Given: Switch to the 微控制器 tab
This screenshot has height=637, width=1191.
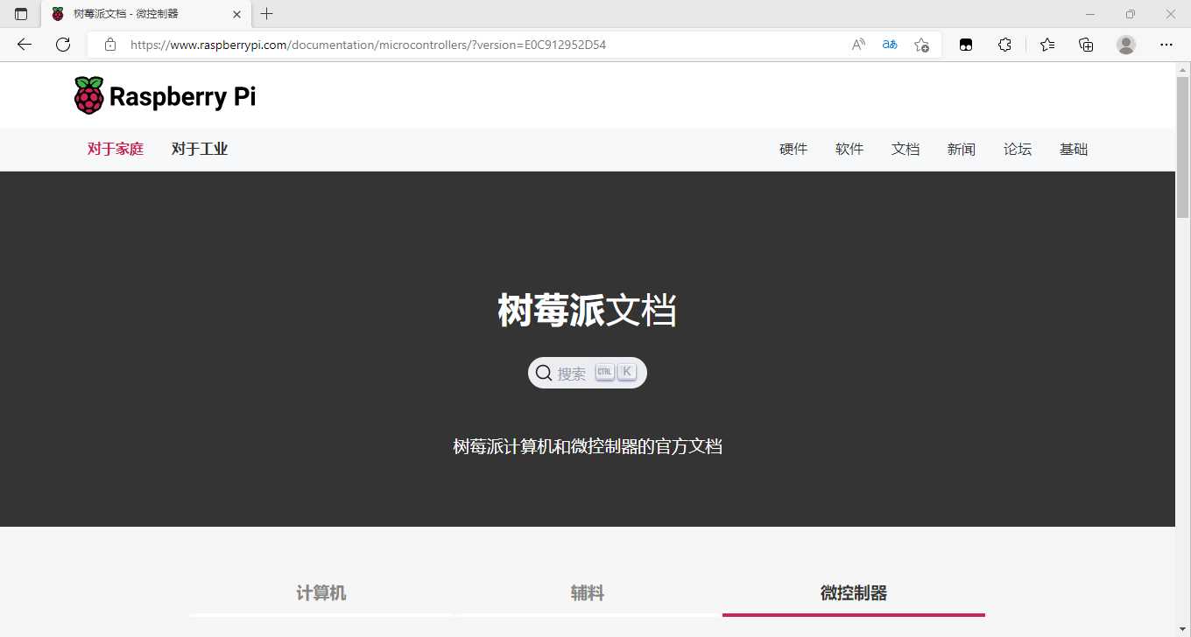Looking at the screenshot, I should 854,593.
